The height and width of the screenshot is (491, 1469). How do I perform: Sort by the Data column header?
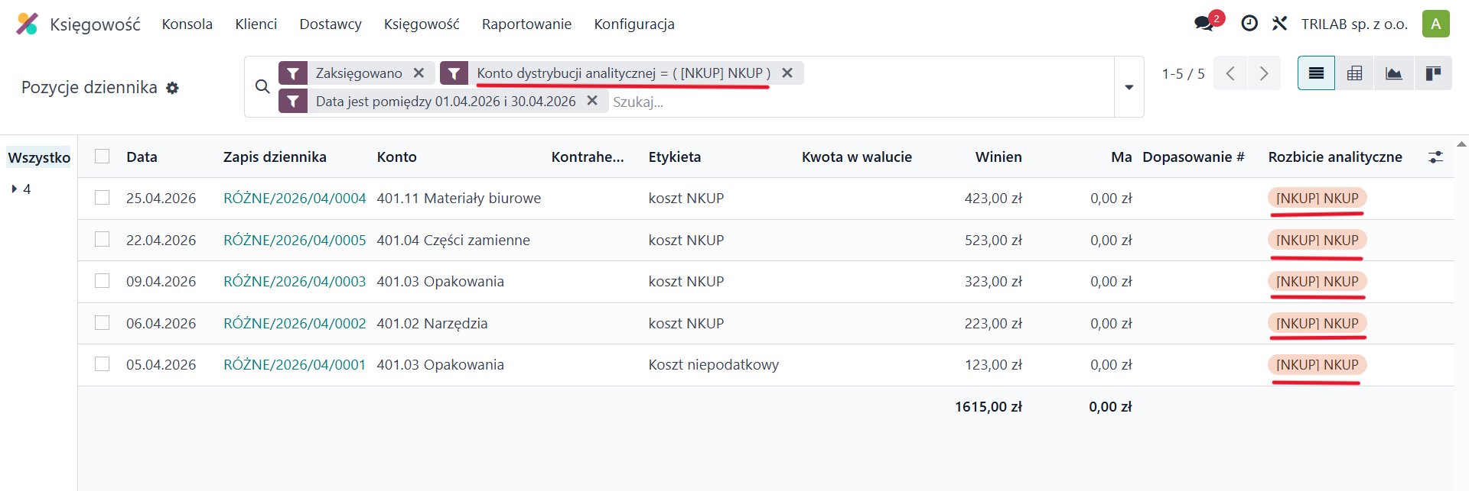[x=142, y=157]
